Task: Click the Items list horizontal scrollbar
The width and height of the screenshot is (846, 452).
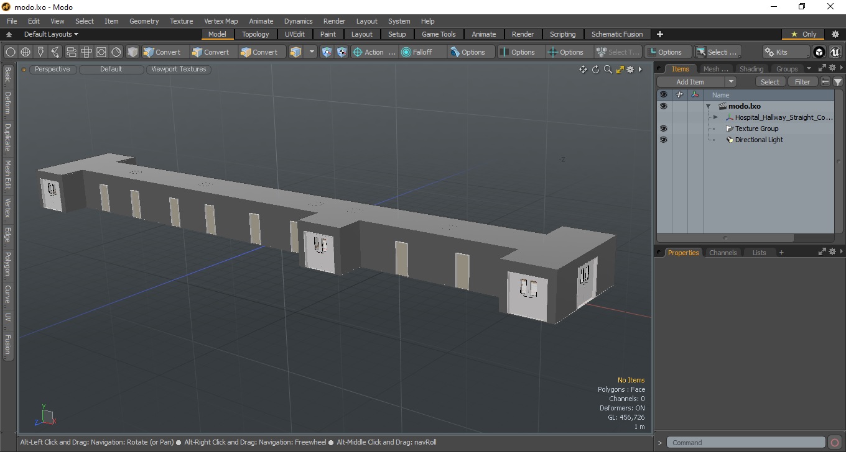Action: click(x=725, y=238)
